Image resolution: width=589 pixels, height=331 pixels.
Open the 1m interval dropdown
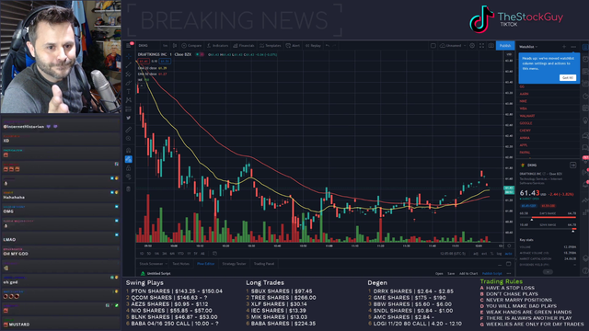coord(166,45)
